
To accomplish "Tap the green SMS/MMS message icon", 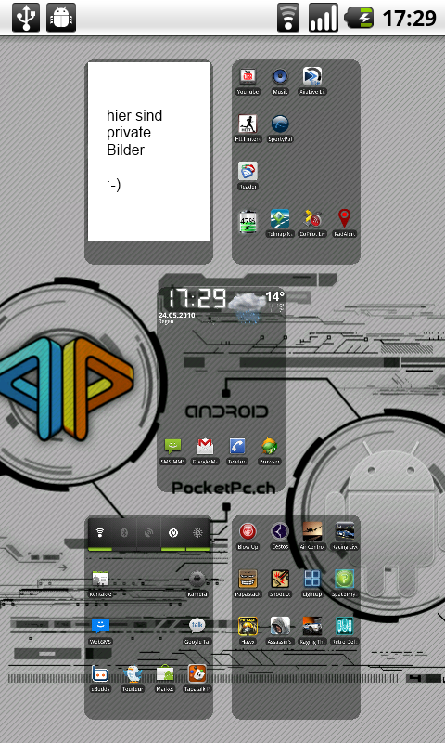I will point(172,447).
